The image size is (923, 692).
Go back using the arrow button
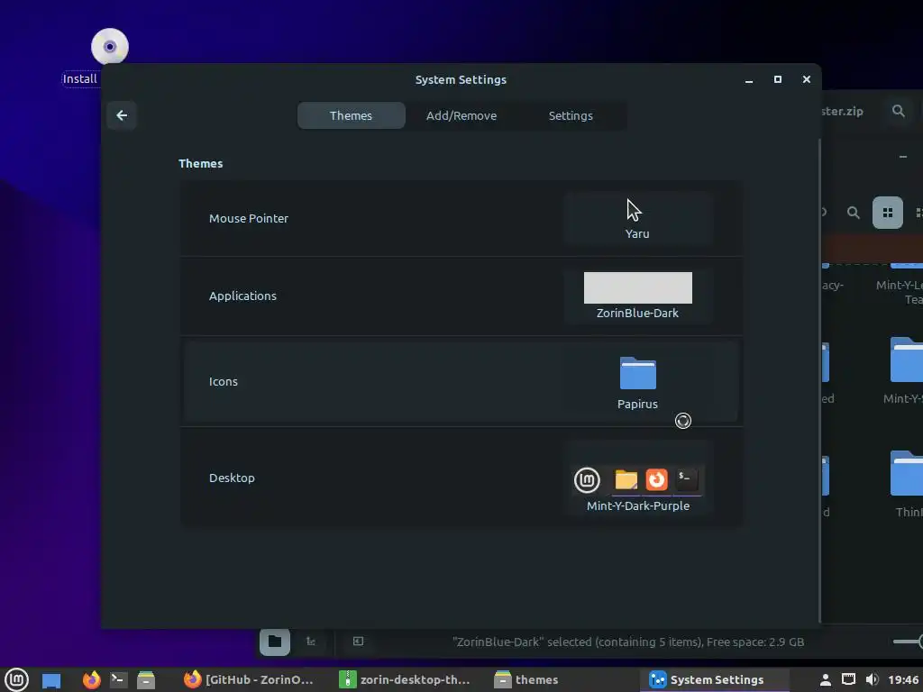pos(122,115)
